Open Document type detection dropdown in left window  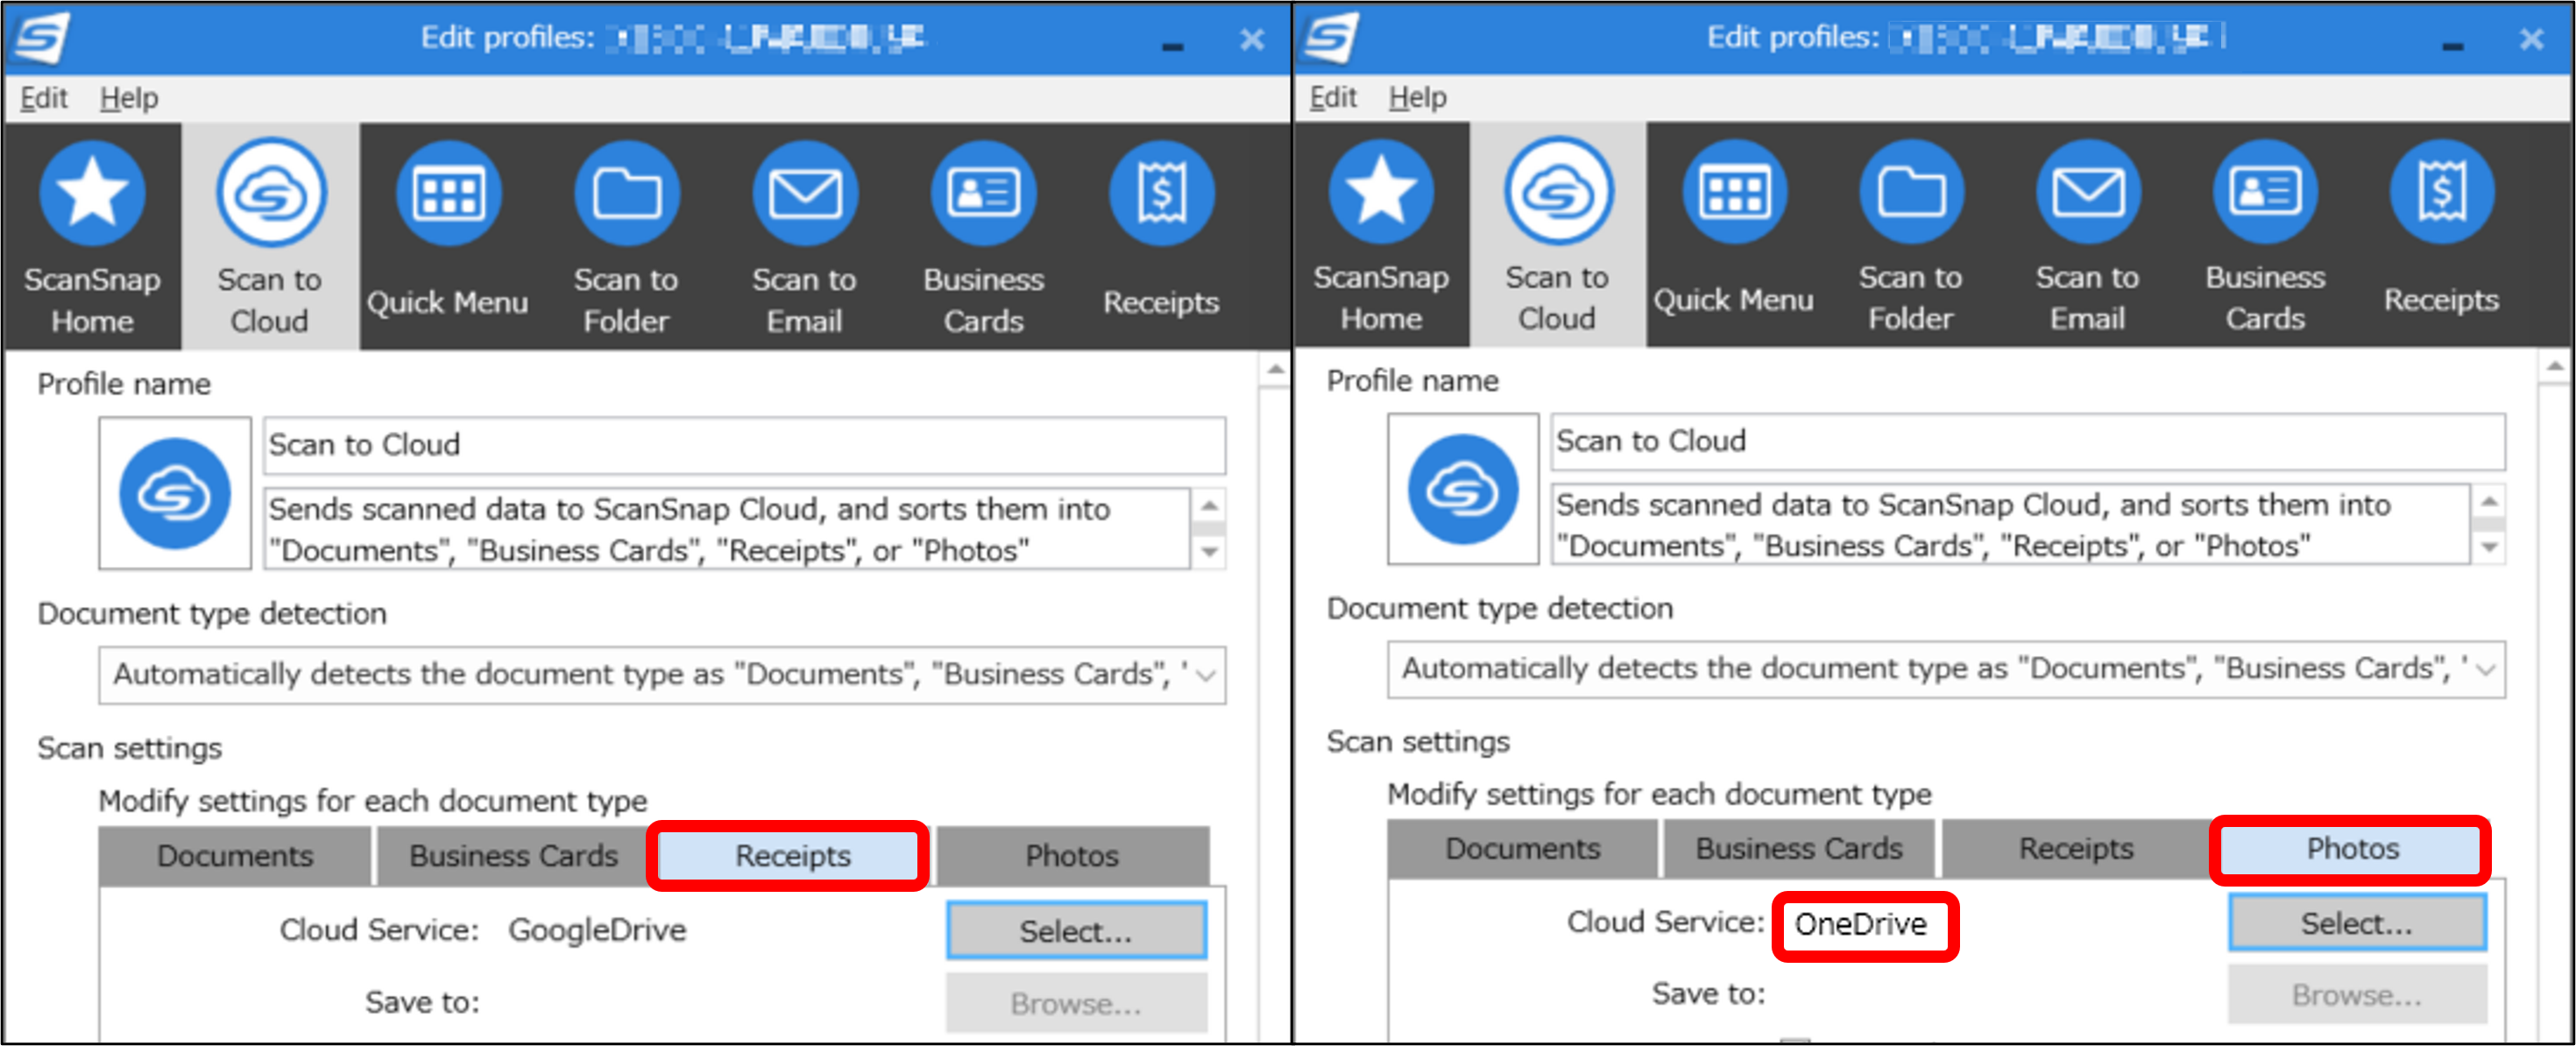[662, 675]
